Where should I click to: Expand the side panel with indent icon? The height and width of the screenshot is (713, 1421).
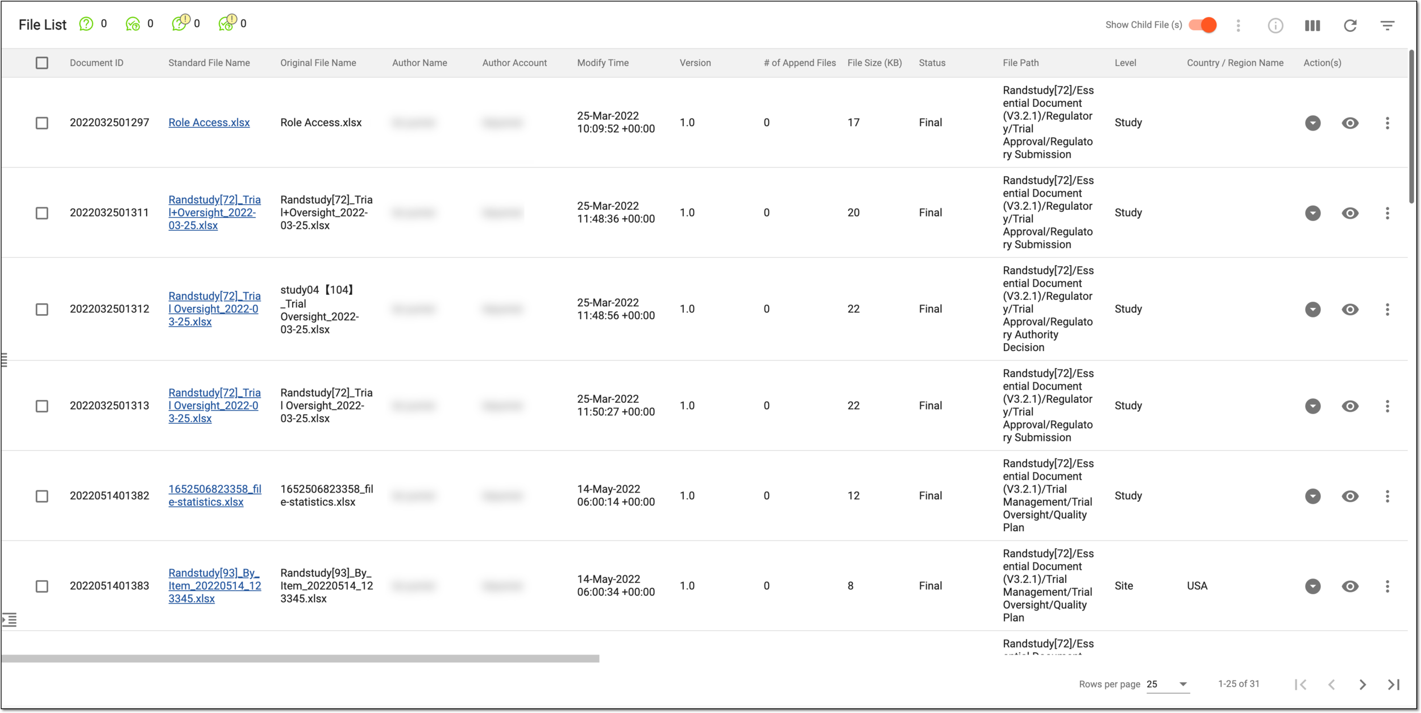pyautogui.click(x=9, y=619)
